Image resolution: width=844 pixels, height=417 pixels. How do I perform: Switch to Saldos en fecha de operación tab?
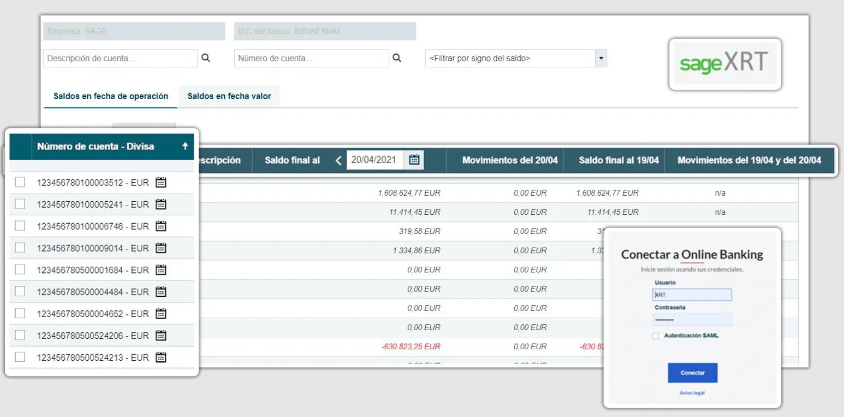pos(111,96)
